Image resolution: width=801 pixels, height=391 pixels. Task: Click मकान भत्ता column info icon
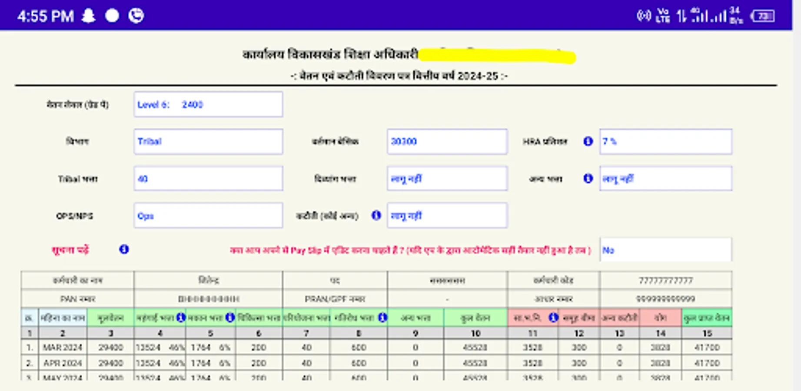[230, 318]
